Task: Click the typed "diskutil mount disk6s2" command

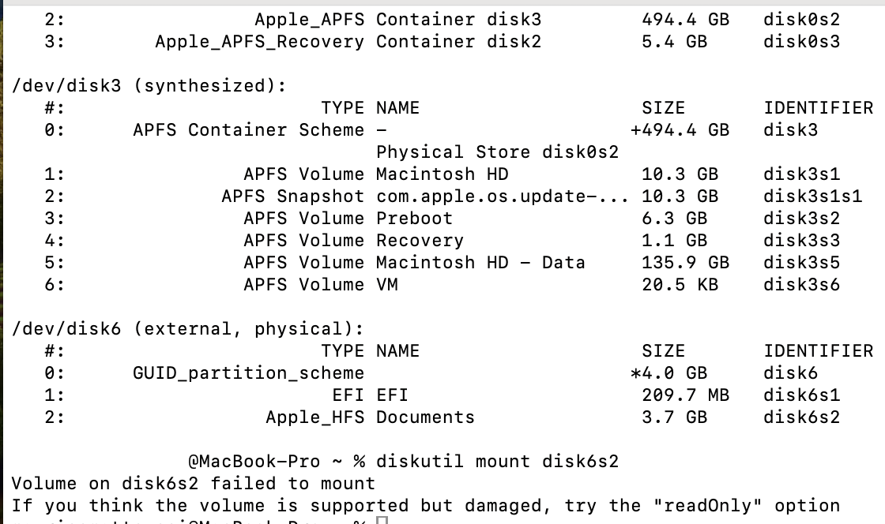Action: pos(498,462)
